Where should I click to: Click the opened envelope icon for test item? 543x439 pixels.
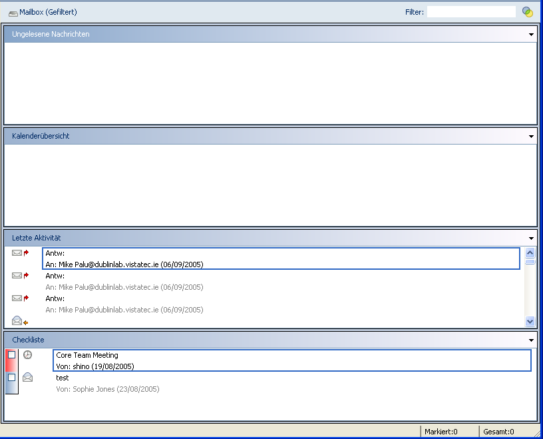(28, 377)
